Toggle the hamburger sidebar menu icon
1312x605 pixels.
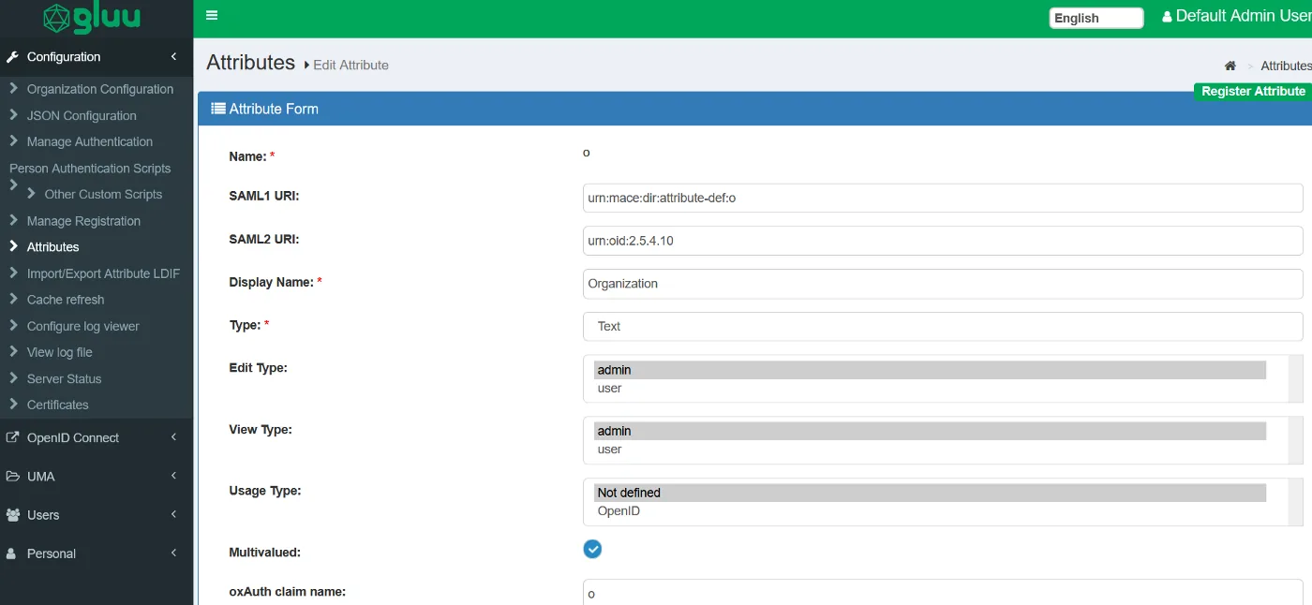(212, 15)
